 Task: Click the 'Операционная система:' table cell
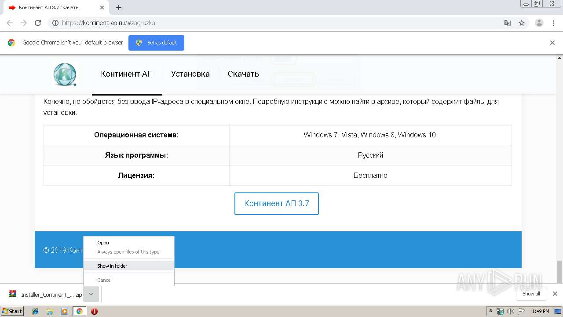point(136,135)
